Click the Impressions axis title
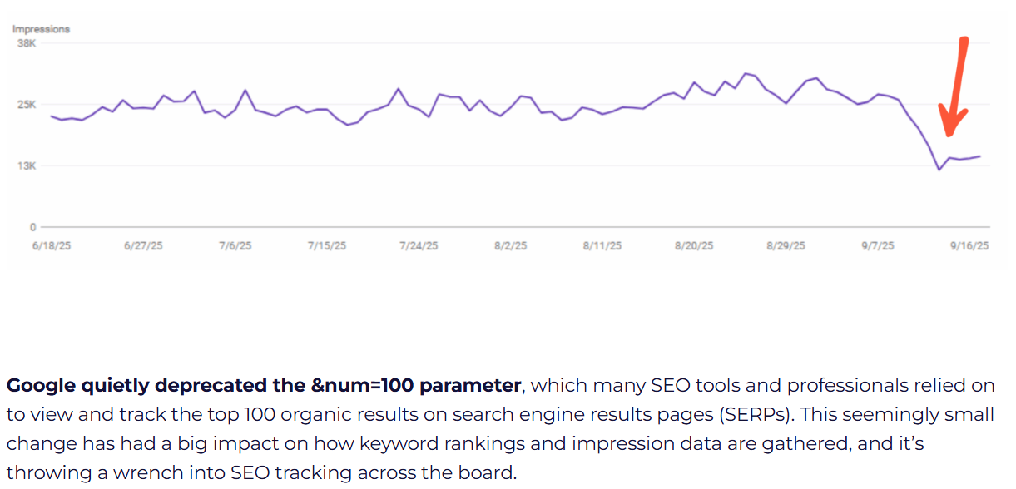 (x=41, y=29)
